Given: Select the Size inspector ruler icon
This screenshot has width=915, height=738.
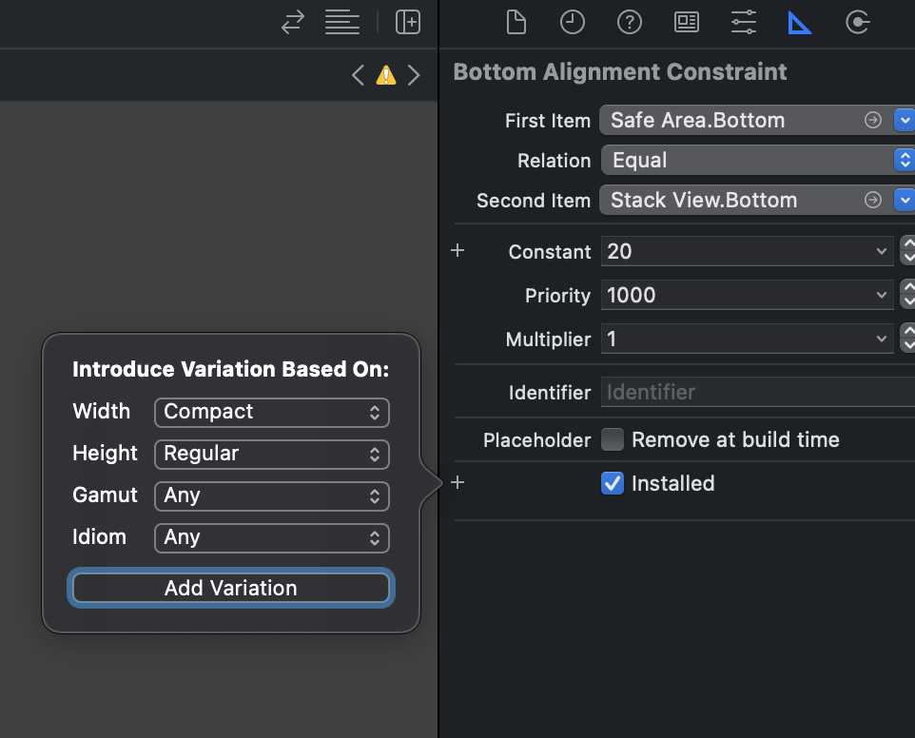Looking at the screenshot, I should pyautogui.click(x=800, y=22).
